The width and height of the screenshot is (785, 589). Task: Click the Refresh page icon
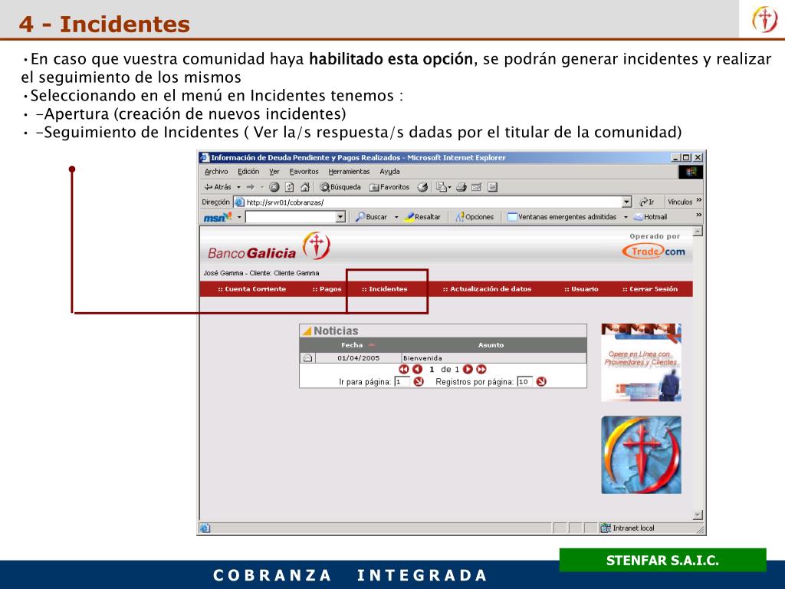[x=289, y=187]
